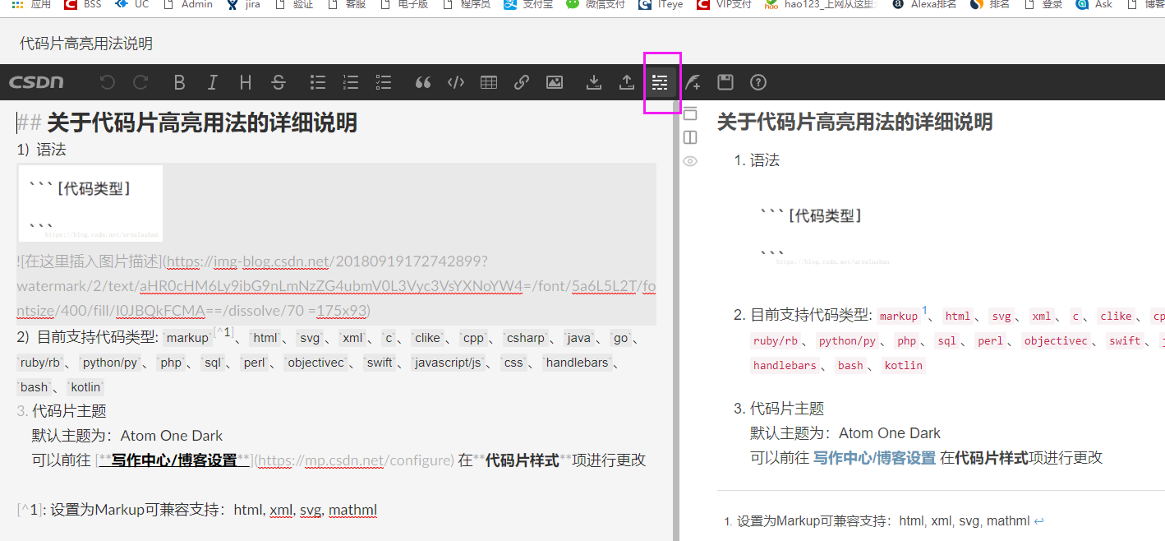Click the 'clike' code tag in preview
The width and height of the screenshot is (1165, 541).
click(1116, 316)
